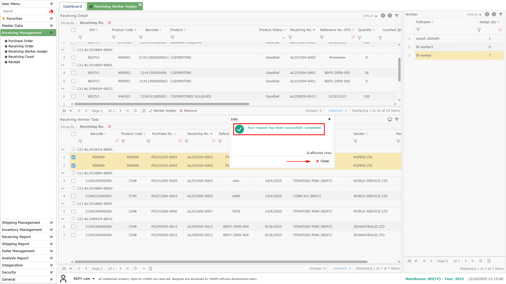Export the Receiving Detail grid to Excel
Viewport: 506px width, 284px height.
[144, 111]
